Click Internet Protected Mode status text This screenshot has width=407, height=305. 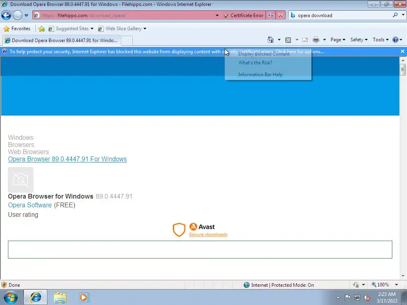tap(283, 285)
